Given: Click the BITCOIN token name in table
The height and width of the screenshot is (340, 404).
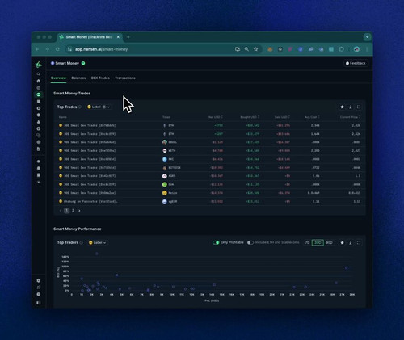Looking at the screenshot, I should [175, 167].
